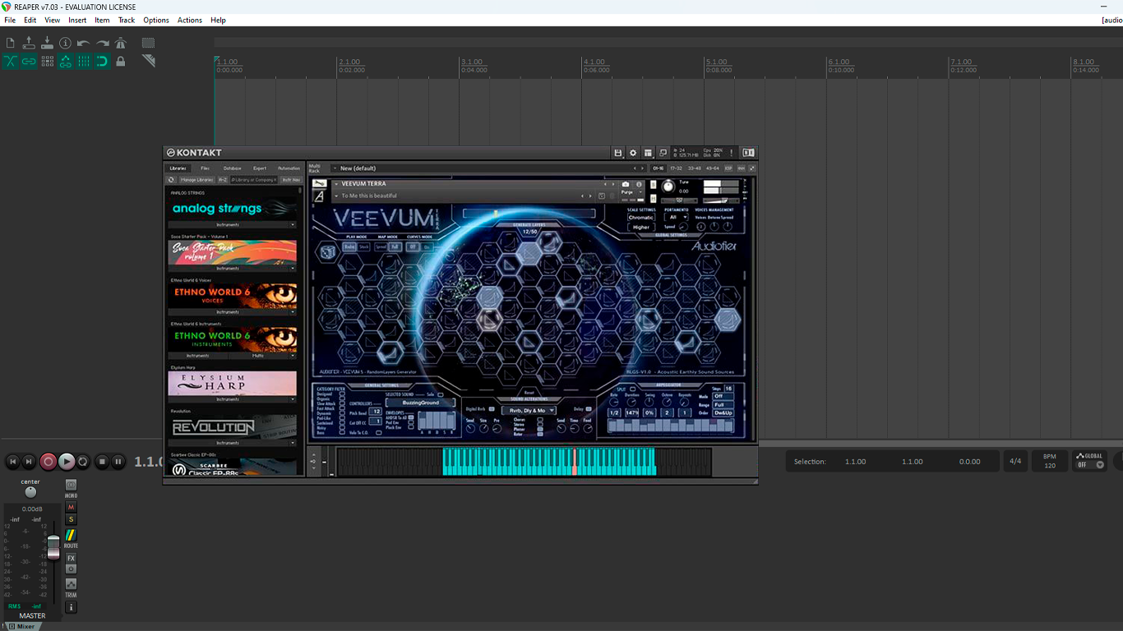The width and height of the screenshot is (1123, 631).
Task: Switch to Kontakt Database tab
Action: pos(233,168)
